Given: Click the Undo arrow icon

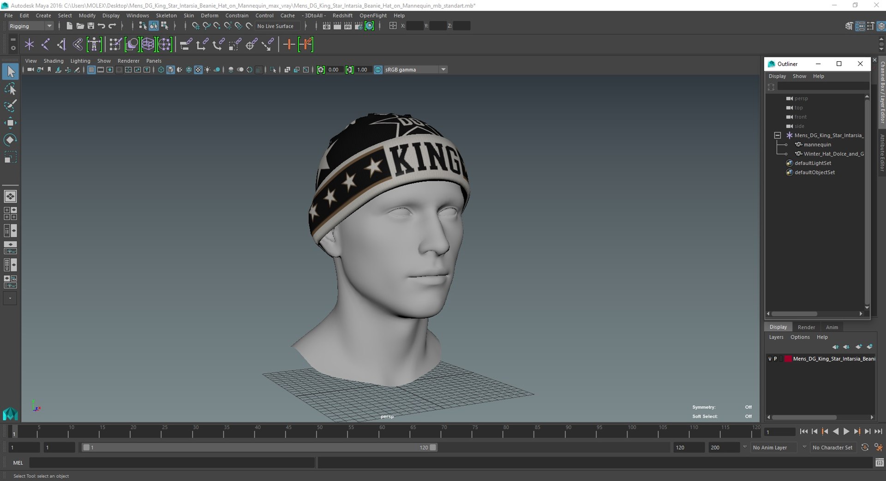Looking at the screenshot, I should (102, 26).
